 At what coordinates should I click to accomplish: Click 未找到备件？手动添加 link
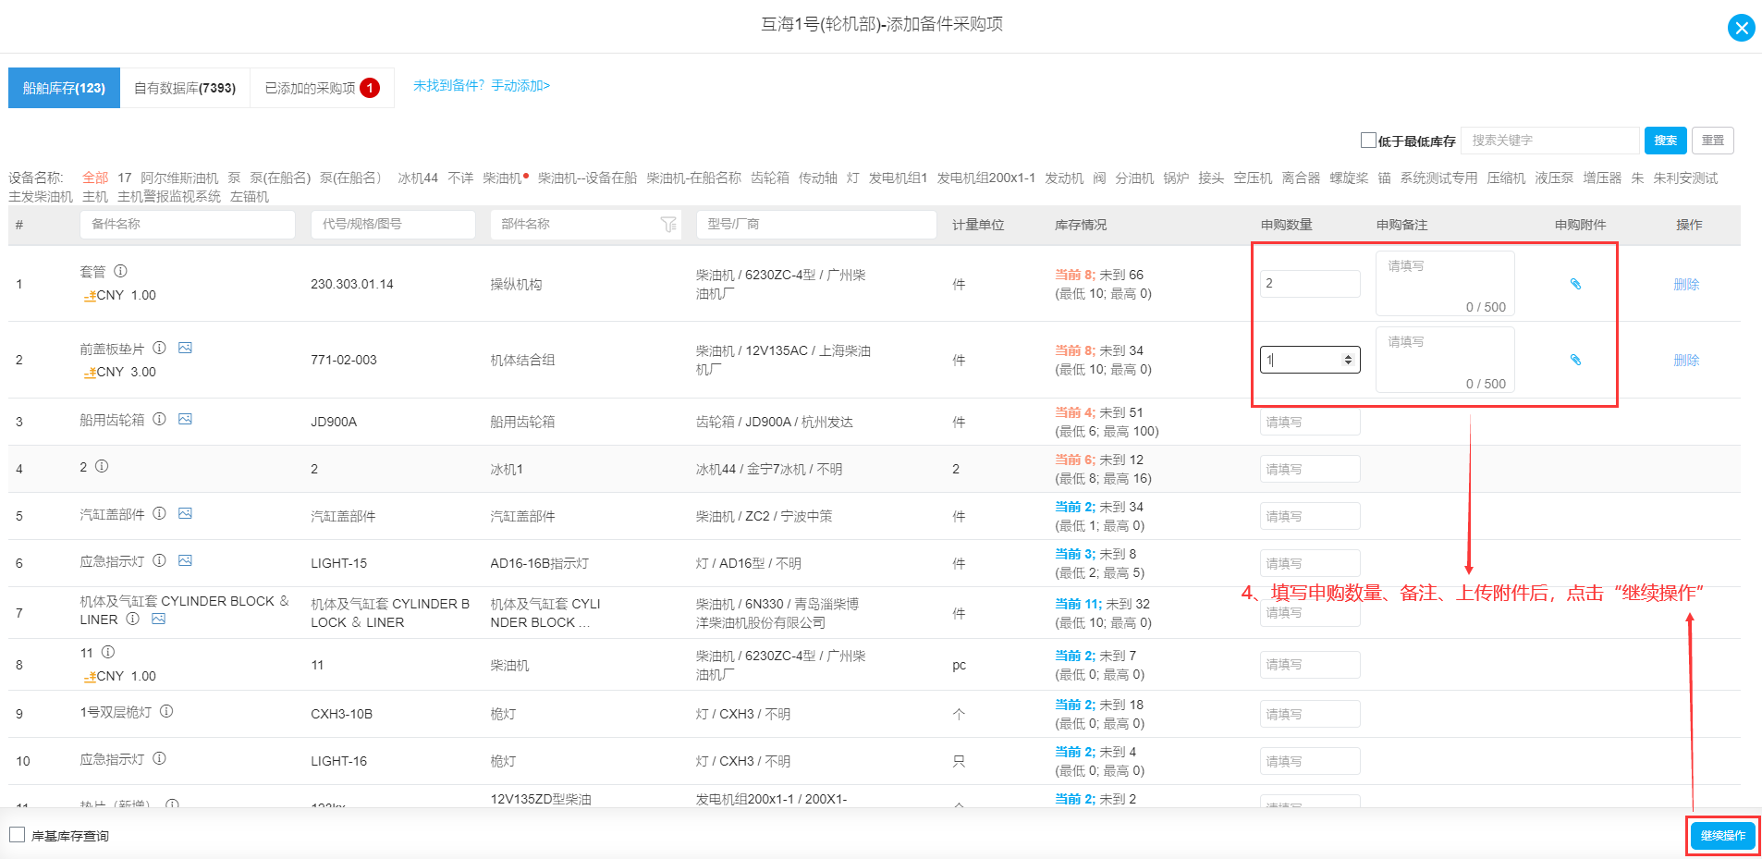pyautogui.click(x=481, y=86)
